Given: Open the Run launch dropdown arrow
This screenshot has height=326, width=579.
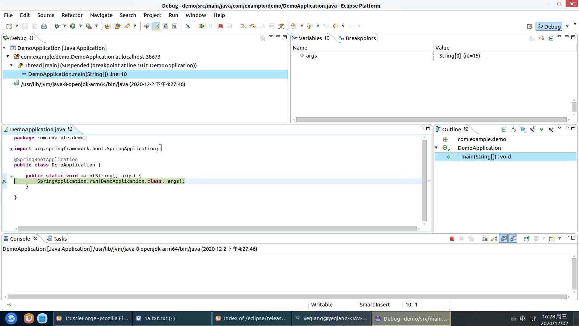Looking at the screenshot, I should [80, 26].
